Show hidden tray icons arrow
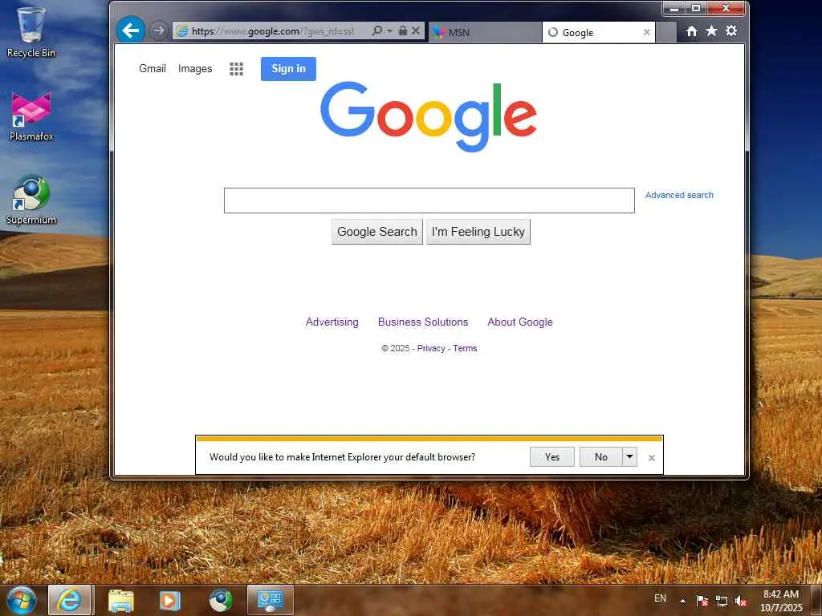The width and height of the screenshot is (822, 616). (x=682, y=601)
